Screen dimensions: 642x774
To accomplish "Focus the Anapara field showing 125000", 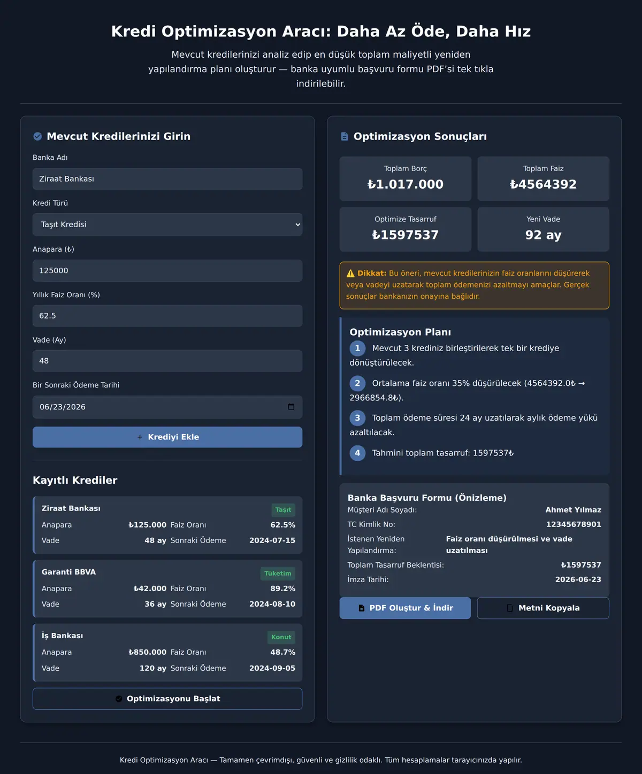I will point(167,270).
